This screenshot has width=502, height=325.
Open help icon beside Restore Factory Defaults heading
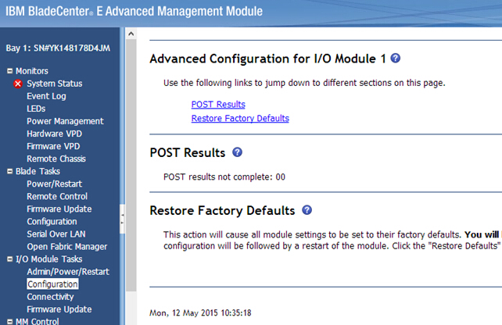coord(307,210)
